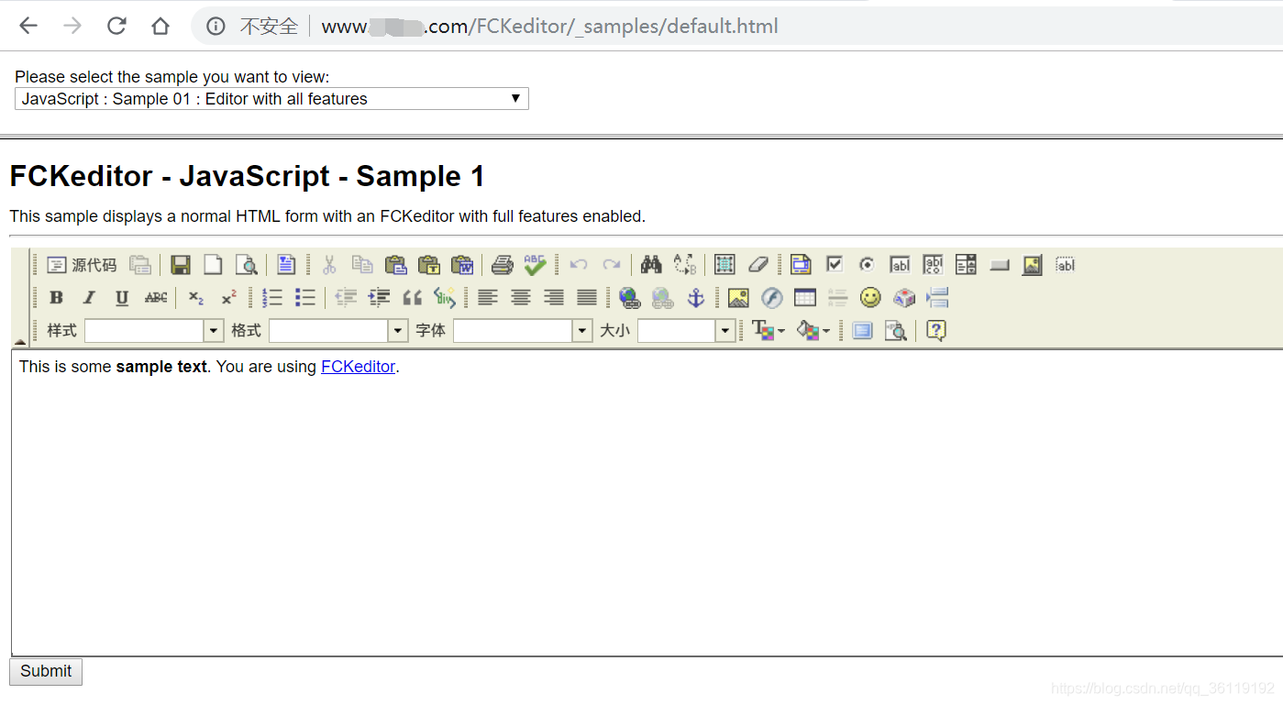Viewport: 1283px width, 705px height.
Task: Insert Table icon
Action: coord(805,297)
